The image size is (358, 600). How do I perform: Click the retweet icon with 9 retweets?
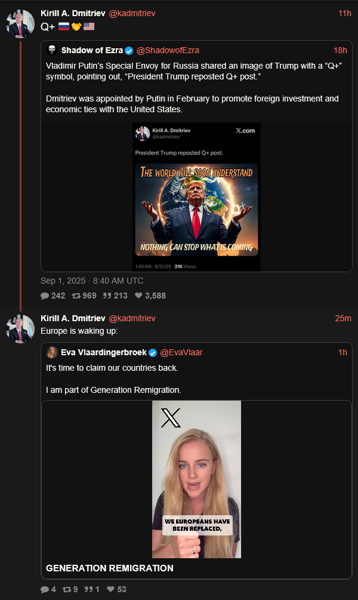point(67,589)
